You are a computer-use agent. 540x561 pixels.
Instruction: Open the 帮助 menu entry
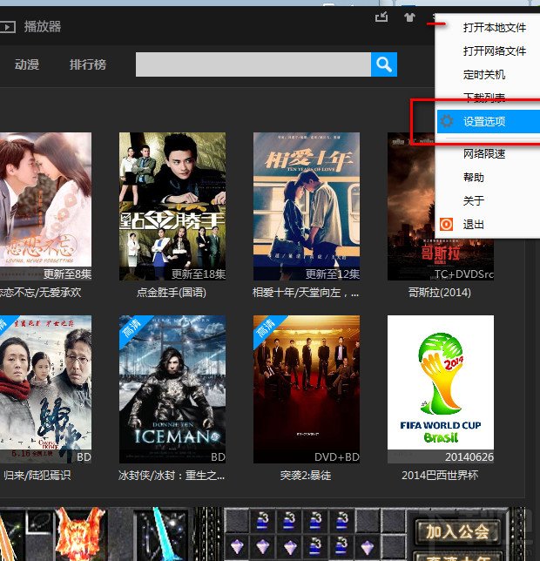point(474,178)
